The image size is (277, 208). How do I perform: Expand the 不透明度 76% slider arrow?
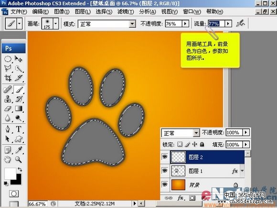point(185,23)
